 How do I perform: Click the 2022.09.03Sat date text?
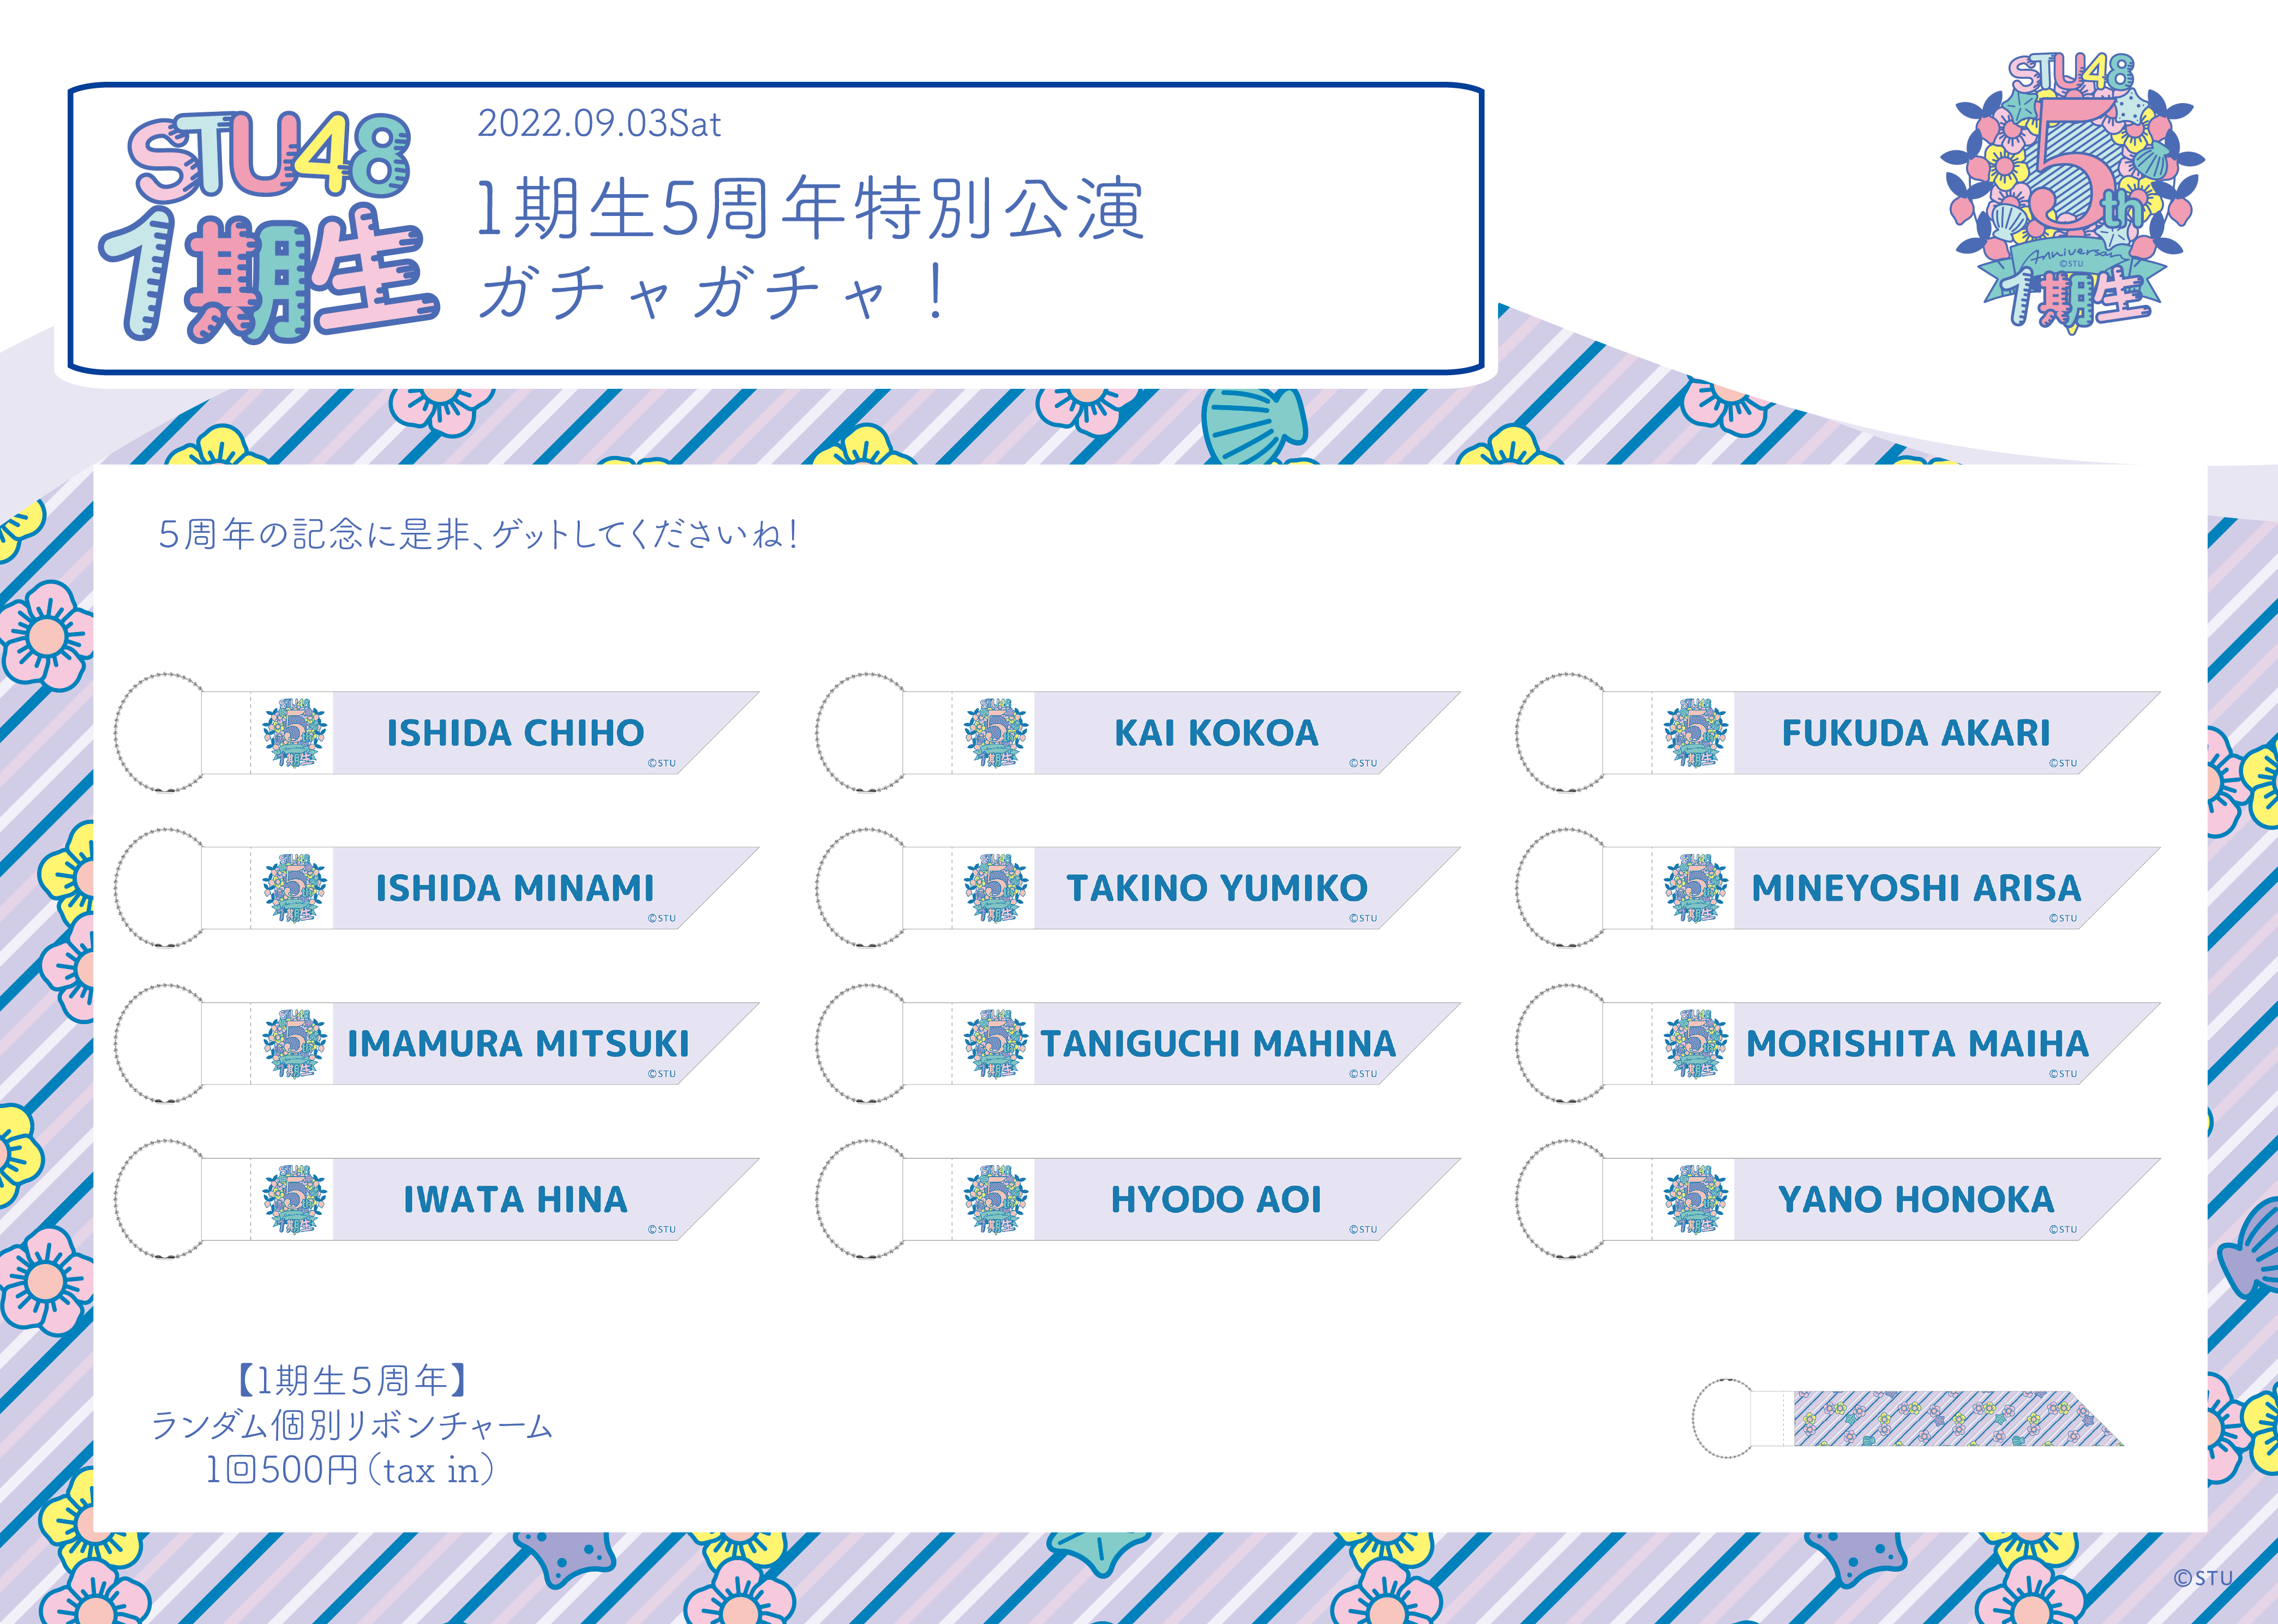click(599, 124)
